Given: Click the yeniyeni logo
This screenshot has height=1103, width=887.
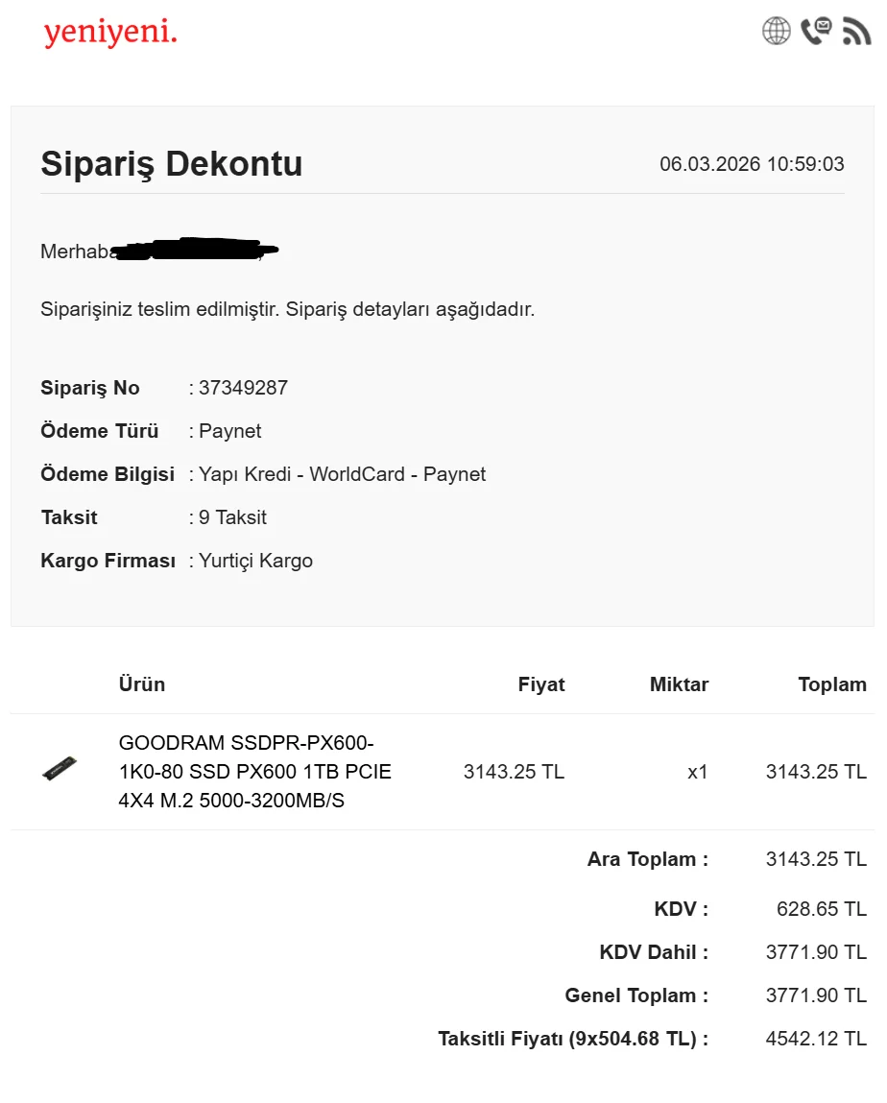Looking at the screenshot, I should point(110,34).
